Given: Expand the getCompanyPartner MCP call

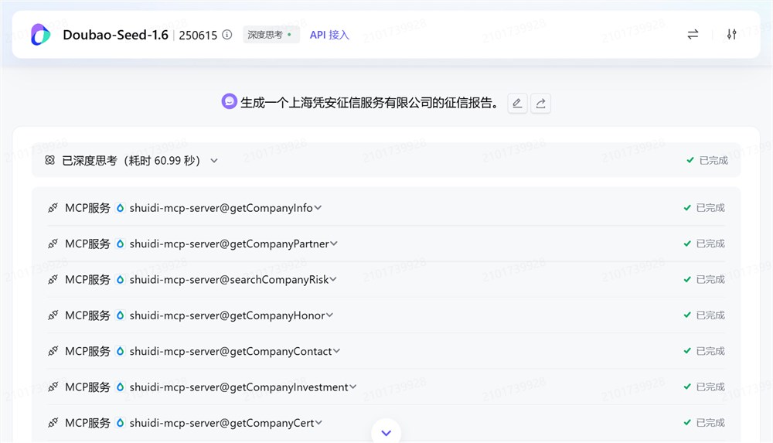Looking at the screenshot, I should point(334,244).
